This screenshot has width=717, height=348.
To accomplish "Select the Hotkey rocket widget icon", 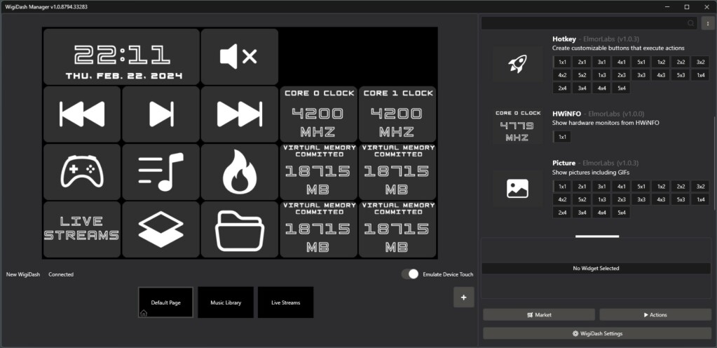I will pos(517,65).
